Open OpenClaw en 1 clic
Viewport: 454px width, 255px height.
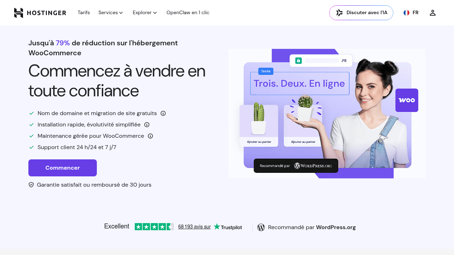pyautogui.click(x=188, y=13)
